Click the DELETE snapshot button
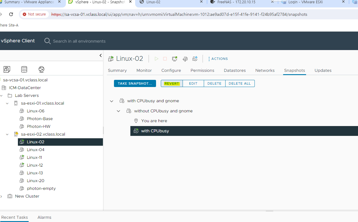 tap(215, 83)
